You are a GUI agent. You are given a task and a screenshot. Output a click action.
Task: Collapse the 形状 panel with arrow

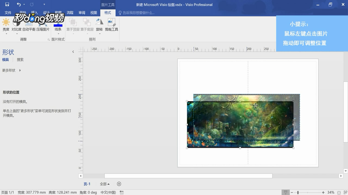pos(73,52)
